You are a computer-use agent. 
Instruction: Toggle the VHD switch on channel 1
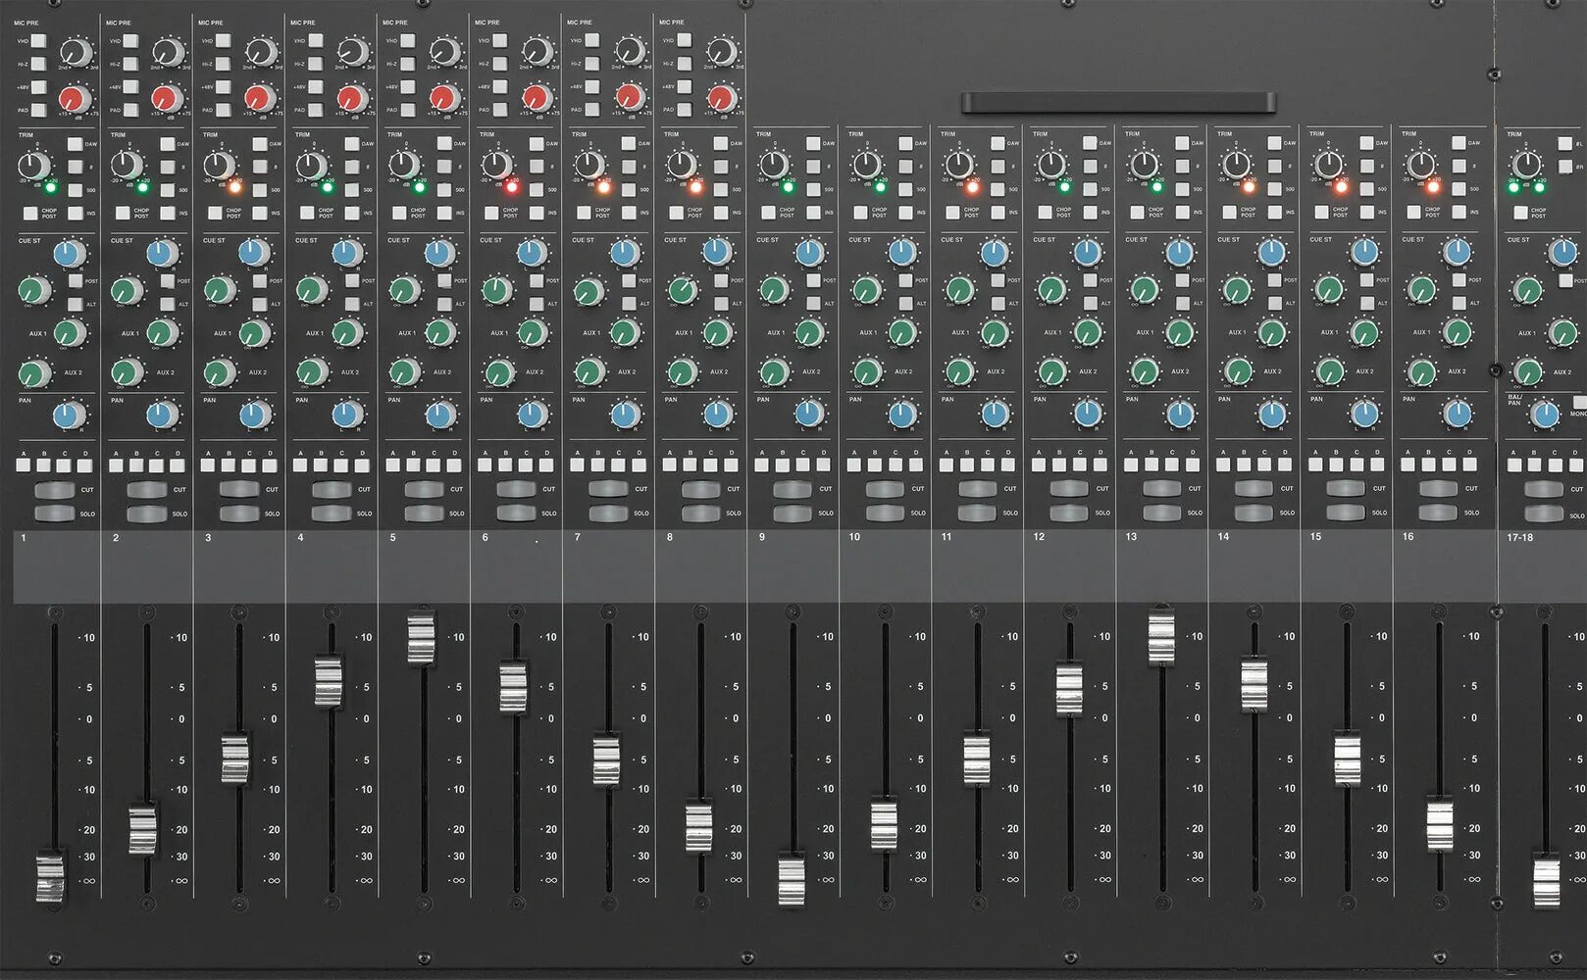[38, 41]
